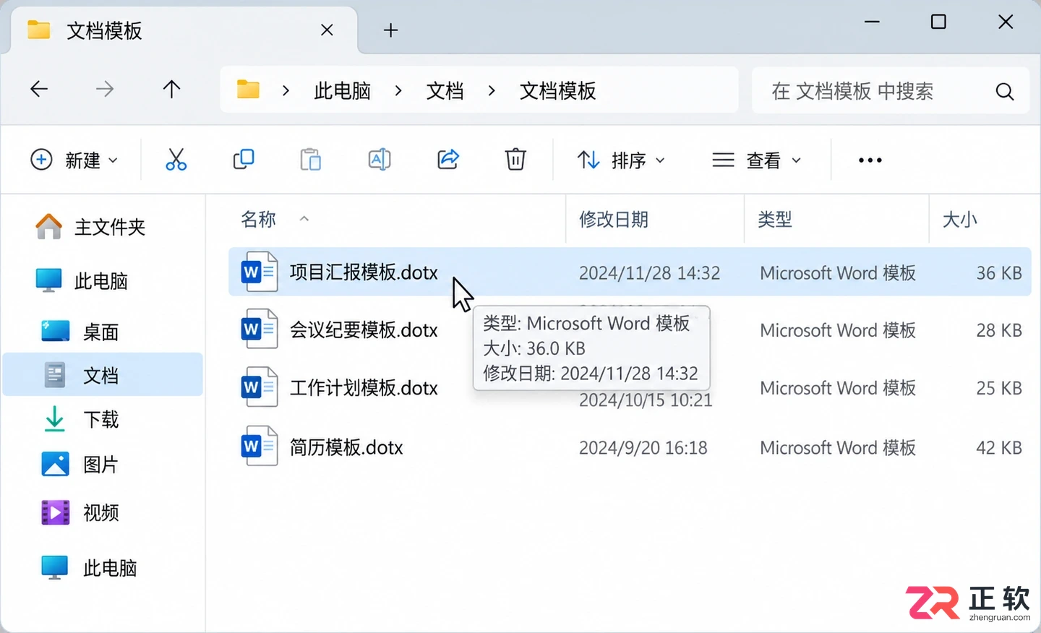The width and height of the screenshot is (1041, 633).
Task: Open the 新建 dropdown
Action: pyautogui.click(x=74, y=160)
